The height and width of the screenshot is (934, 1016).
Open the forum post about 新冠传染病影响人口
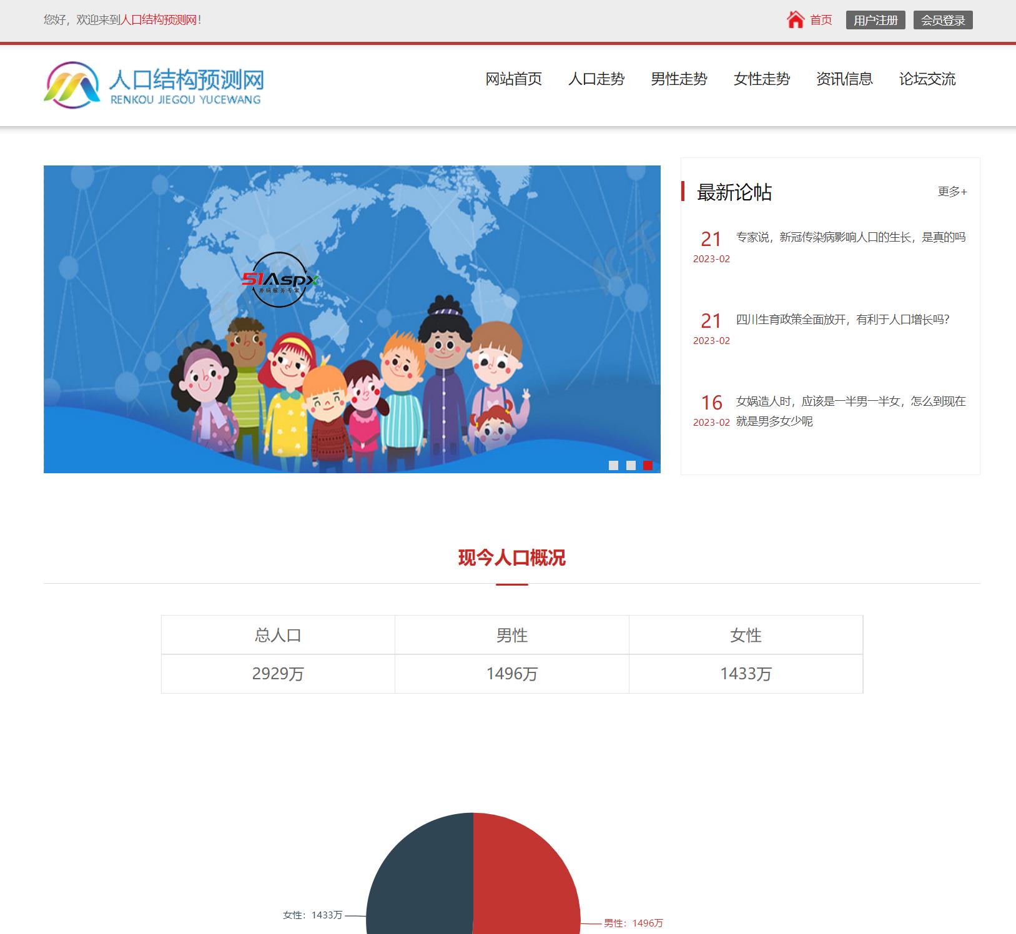[851, 237]
